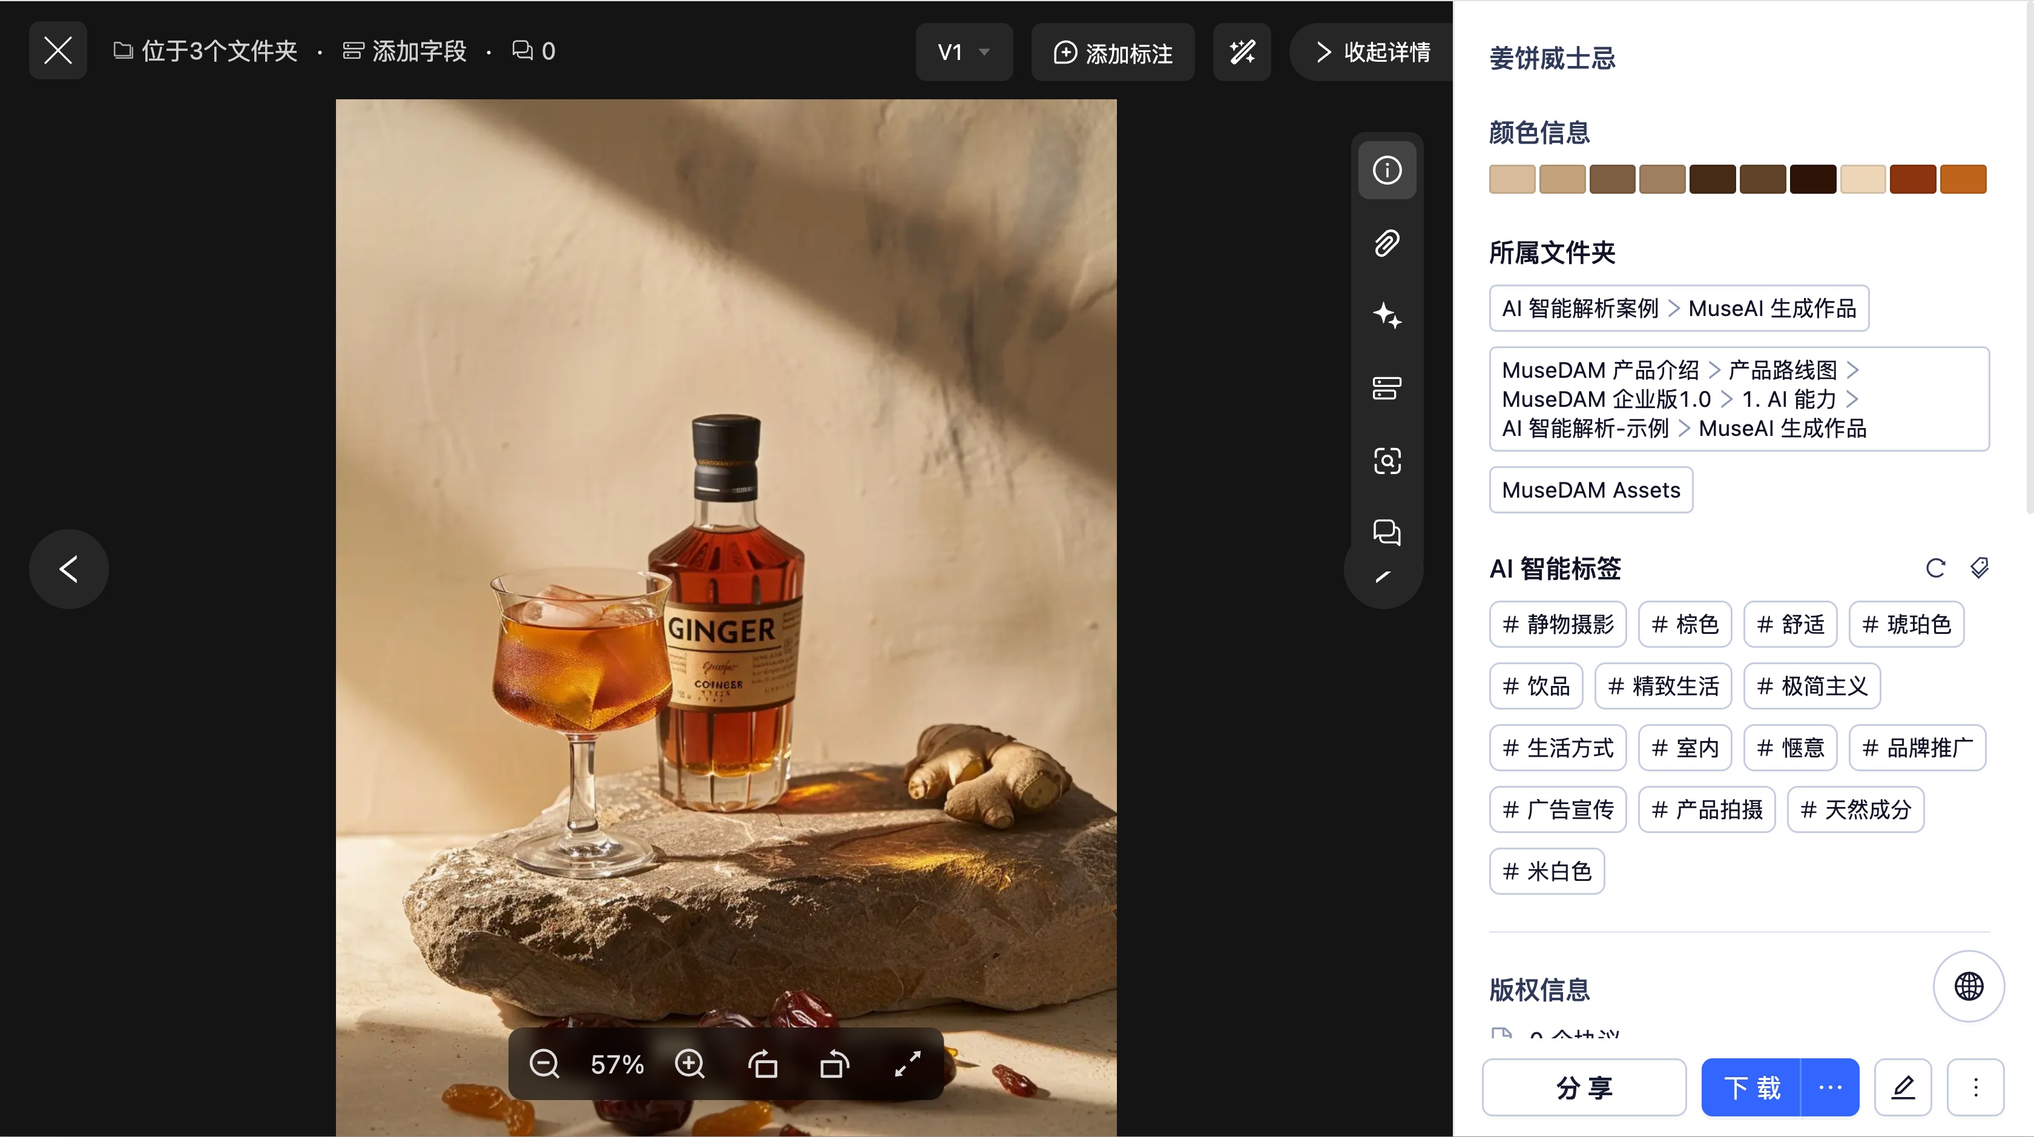2034x1137 pixels.
Task: Expand download options with the ellipsis
Action: tap(1829, 1087)
